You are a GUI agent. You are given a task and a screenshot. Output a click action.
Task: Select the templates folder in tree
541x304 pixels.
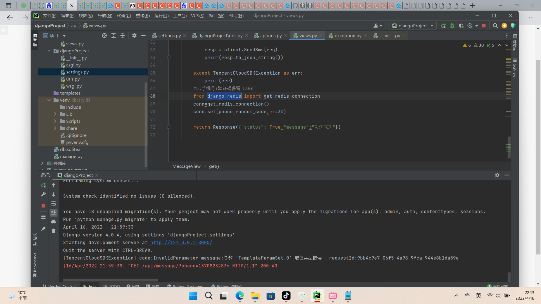pos(70,93)
